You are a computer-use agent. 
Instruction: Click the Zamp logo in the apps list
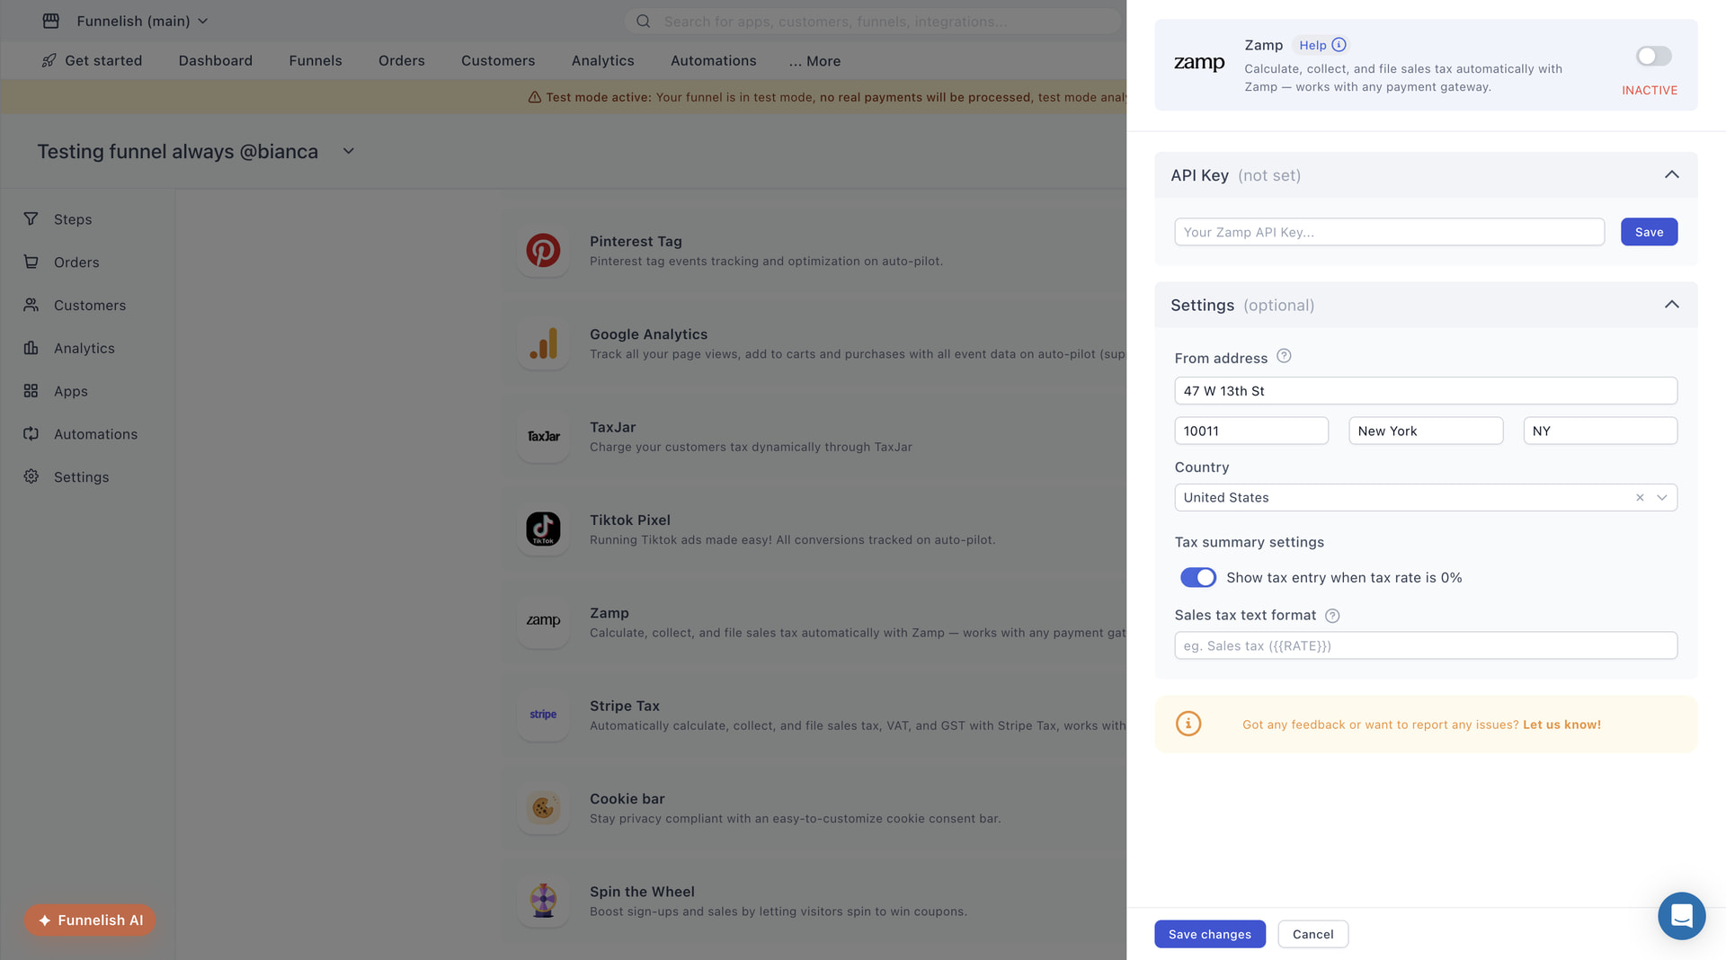tap(543, 622)
